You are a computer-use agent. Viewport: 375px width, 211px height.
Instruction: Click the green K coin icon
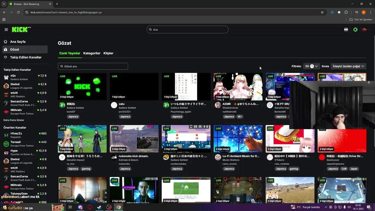click(x=355, y=30)
